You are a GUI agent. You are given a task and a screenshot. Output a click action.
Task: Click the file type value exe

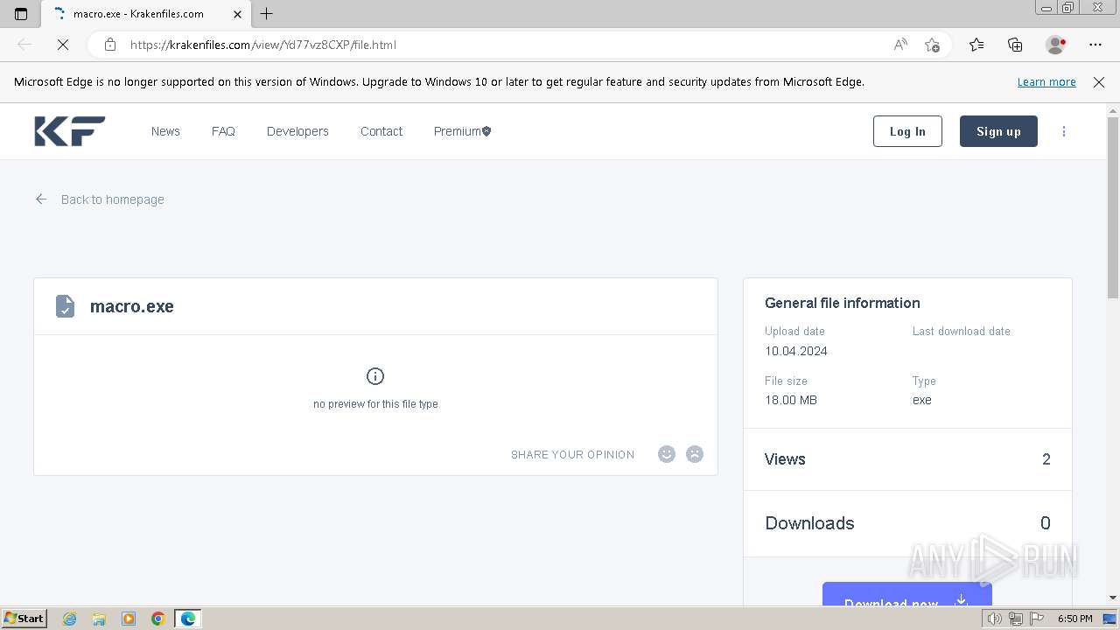pos(922,400)
